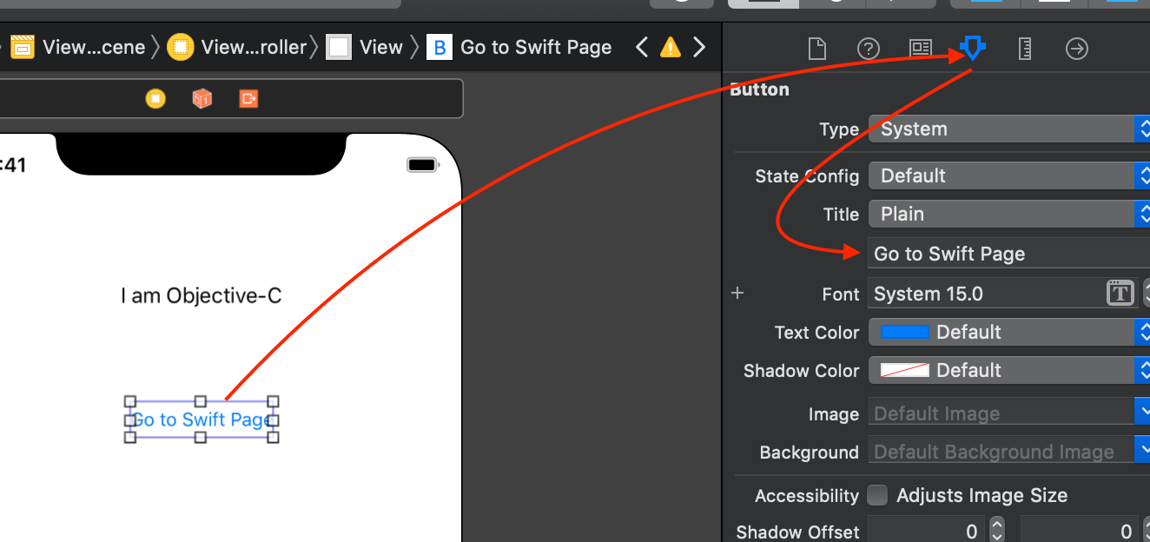Adjust the Font size stepper
This screenshot has height=542, width=1150.
pyautogui.click(x=1146, y=294)
